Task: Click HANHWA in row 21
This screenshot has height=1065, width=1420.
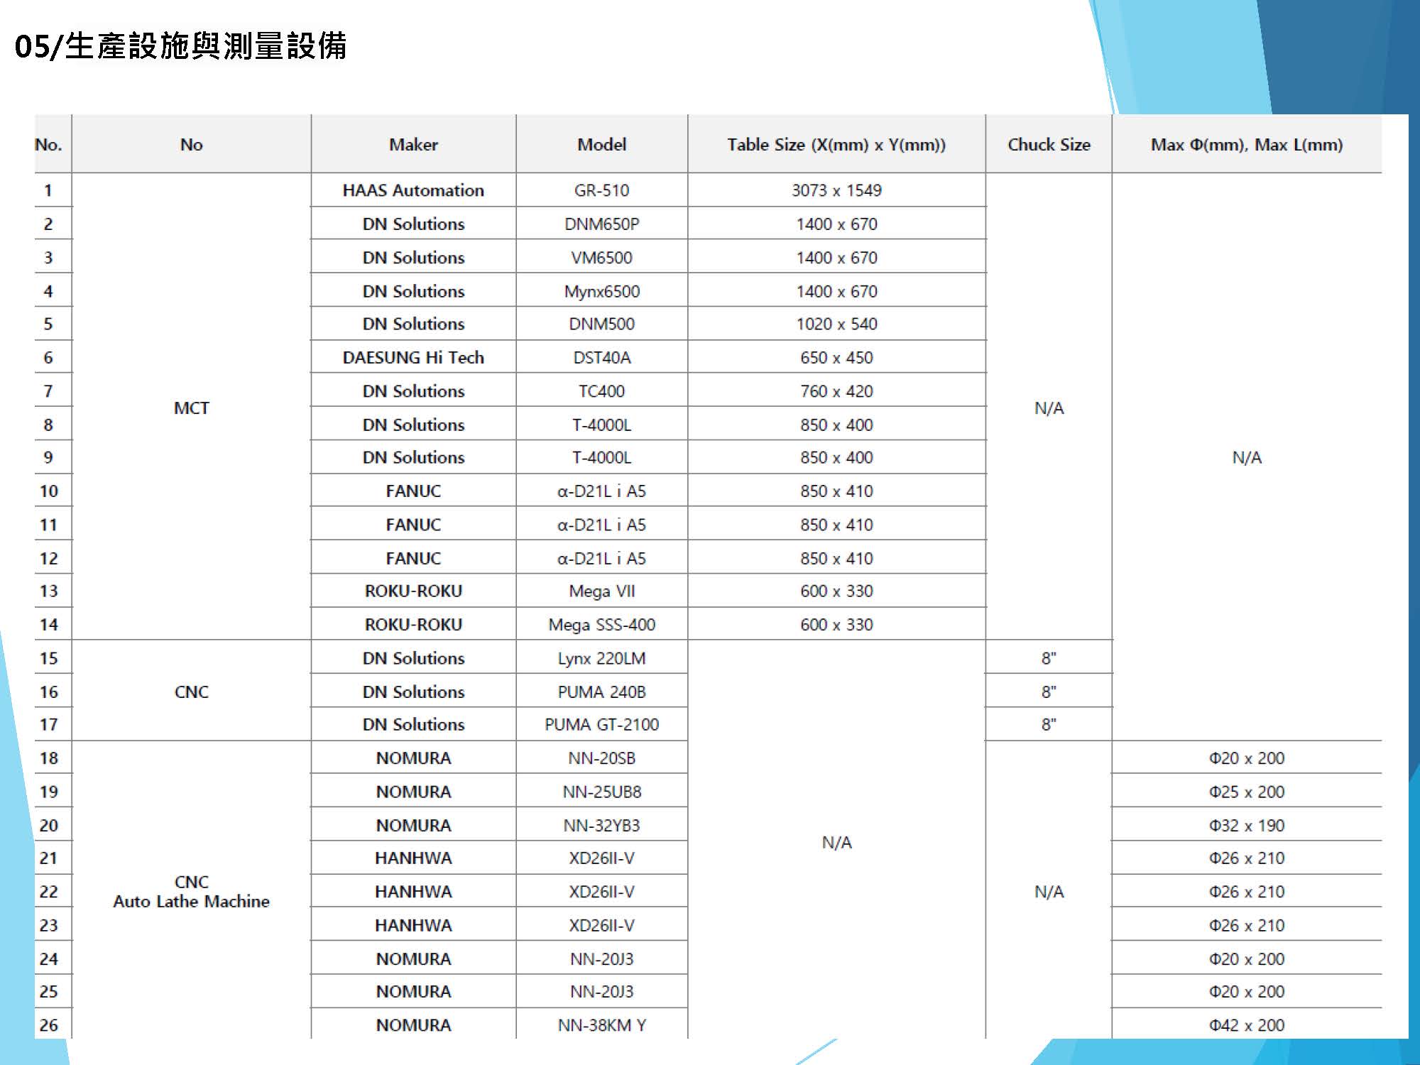Action: (x=413, y=858)
